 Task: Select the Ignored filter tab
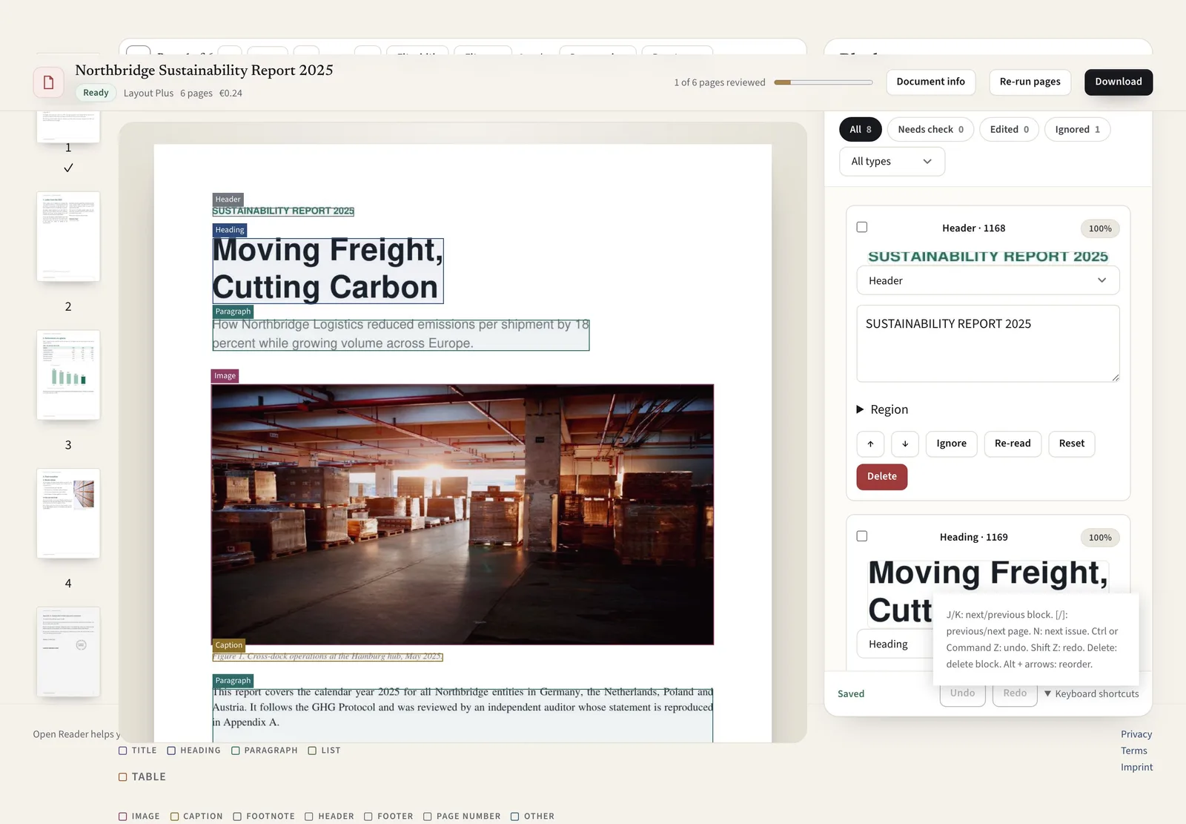1078,129
